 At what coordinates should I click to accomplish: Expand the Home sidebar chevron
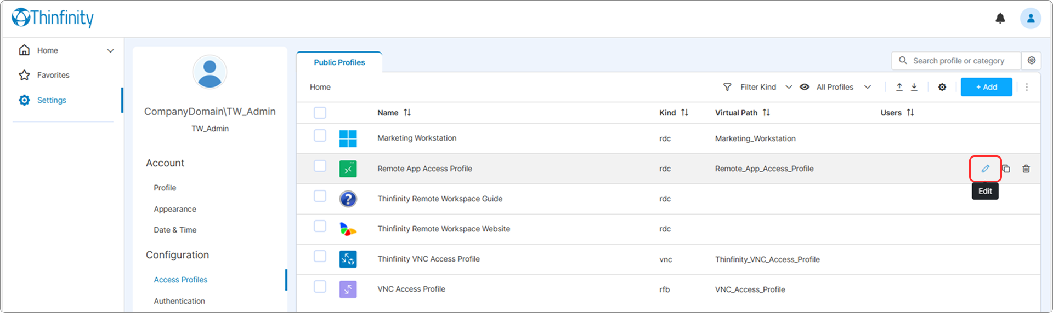pos(110,50)
